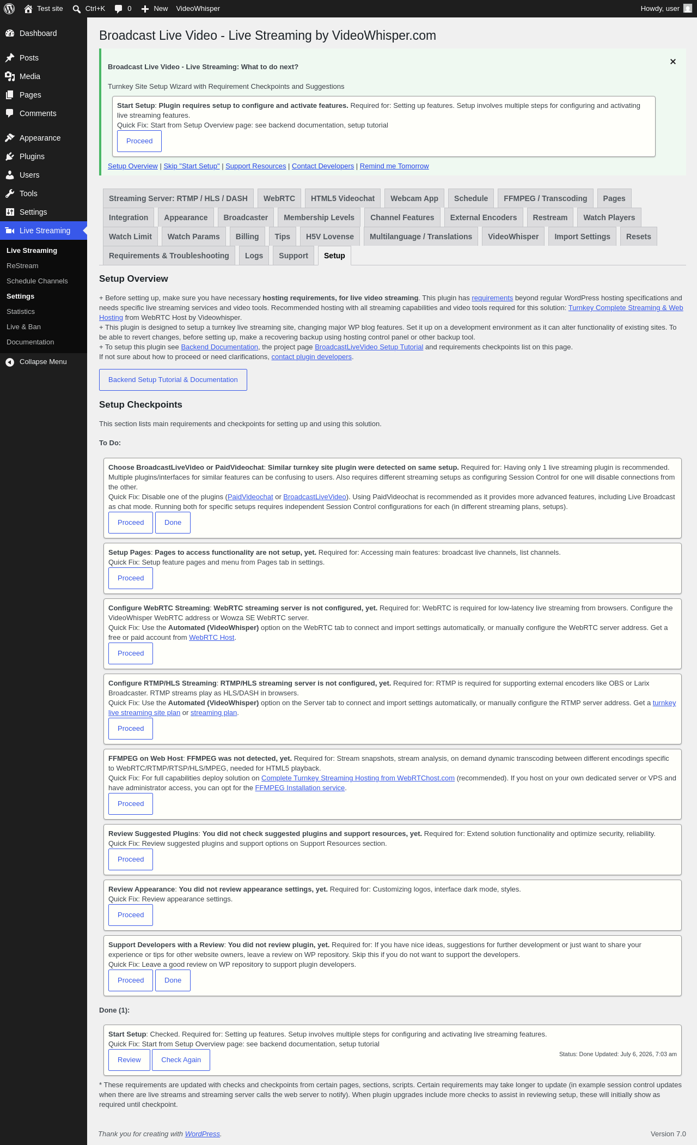This screenshot has height=1145, width=697.
Task: Click Check Again under Start Setup
Action: click(181, 1060)
